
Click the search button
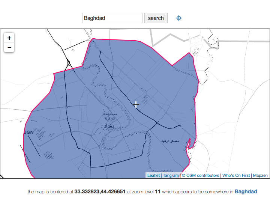[x=156, y=18]
